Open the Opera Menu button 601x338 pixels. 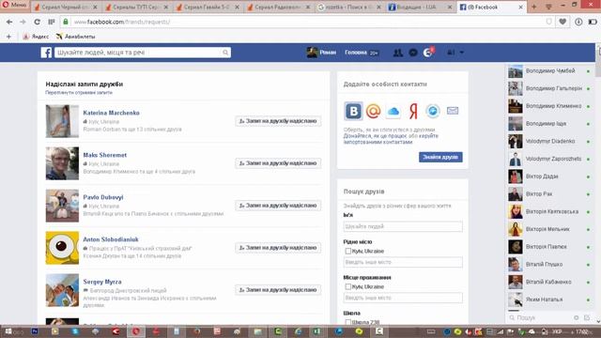(x=15, y=5)
